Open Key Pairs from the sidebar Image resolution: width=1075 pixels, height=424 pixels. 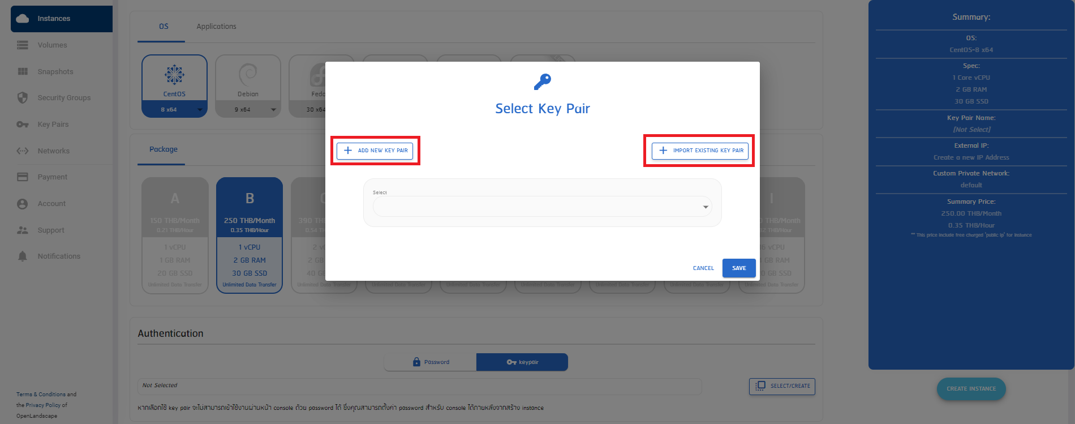[x=53, y=125]
